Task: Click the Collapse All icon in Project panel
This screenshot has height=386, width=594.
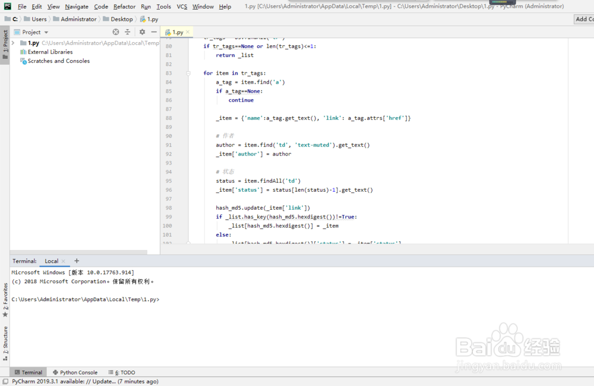Action: coord(128,32)
